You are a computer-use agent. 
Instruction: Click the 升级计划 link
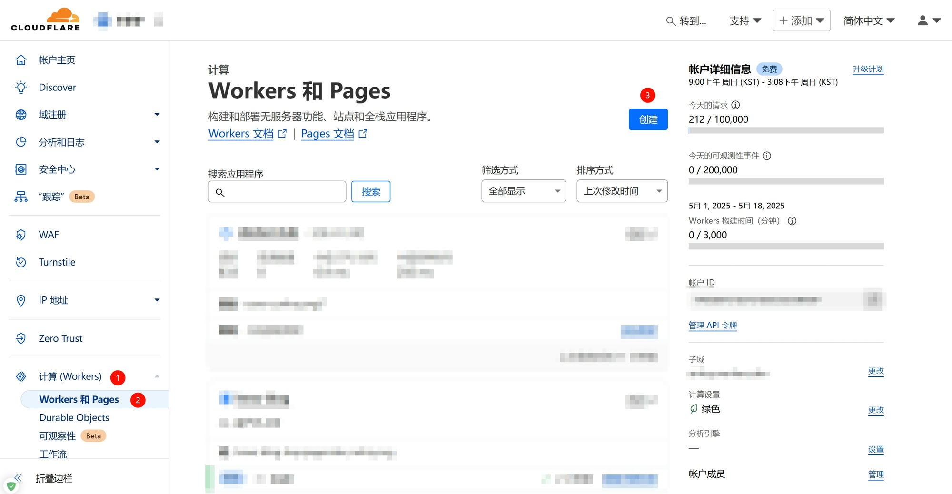[868, 69]
